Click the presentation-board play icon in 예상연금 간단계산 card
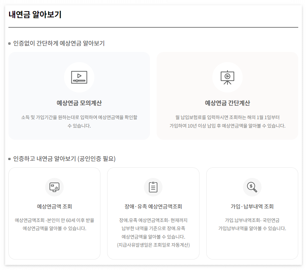Screen dimensions: 307x270 click(x=227, y=77)
